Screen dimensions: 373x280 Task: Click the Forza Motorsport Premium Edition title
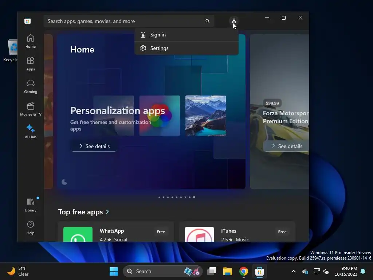tap(286, 117)
